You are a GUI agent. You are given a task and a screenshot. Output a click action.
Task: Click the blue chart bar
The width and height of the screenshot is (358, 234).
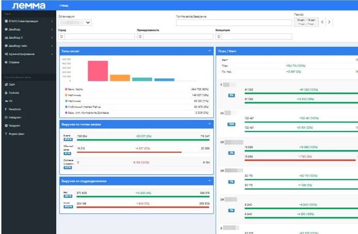(164, 80)
